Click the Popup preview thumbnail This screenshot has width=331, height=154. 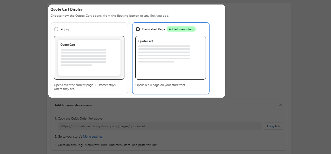(89, 58)
